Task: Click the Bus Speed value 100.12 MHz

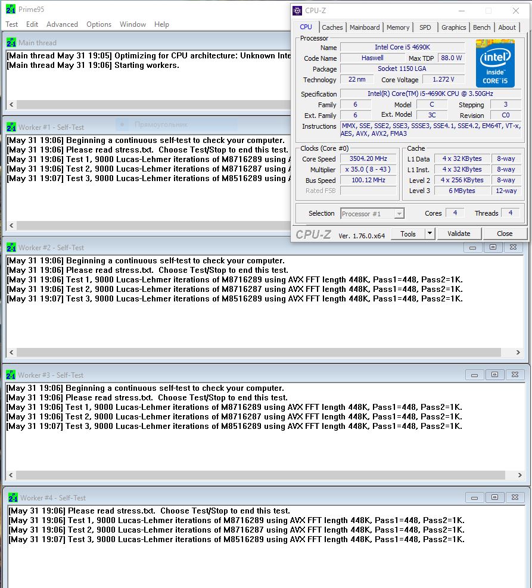Action: click(368, 181)
